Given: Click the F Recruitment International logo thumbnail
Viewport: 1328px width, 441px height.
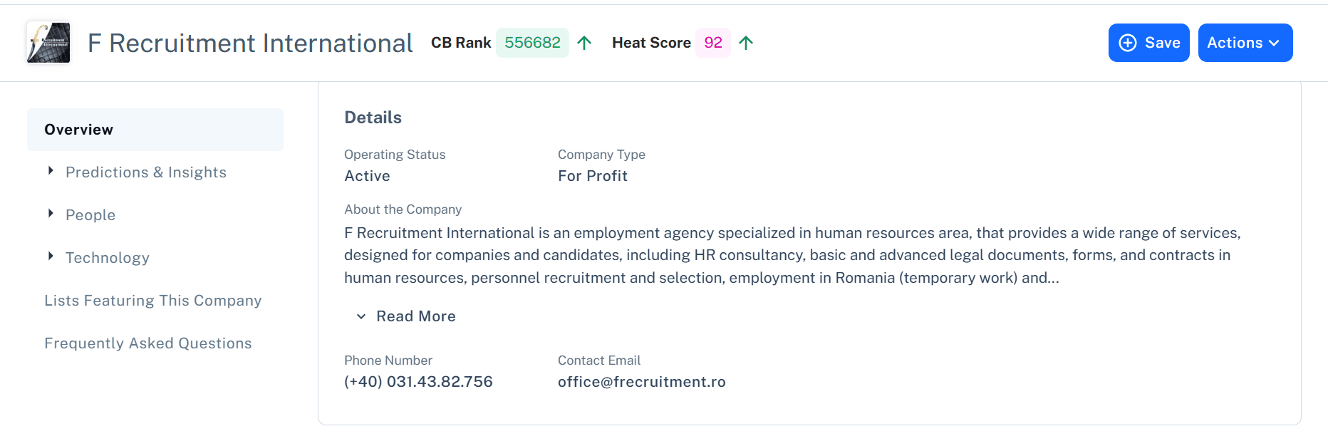Looking at the screenshot, I should coord(48,43).
